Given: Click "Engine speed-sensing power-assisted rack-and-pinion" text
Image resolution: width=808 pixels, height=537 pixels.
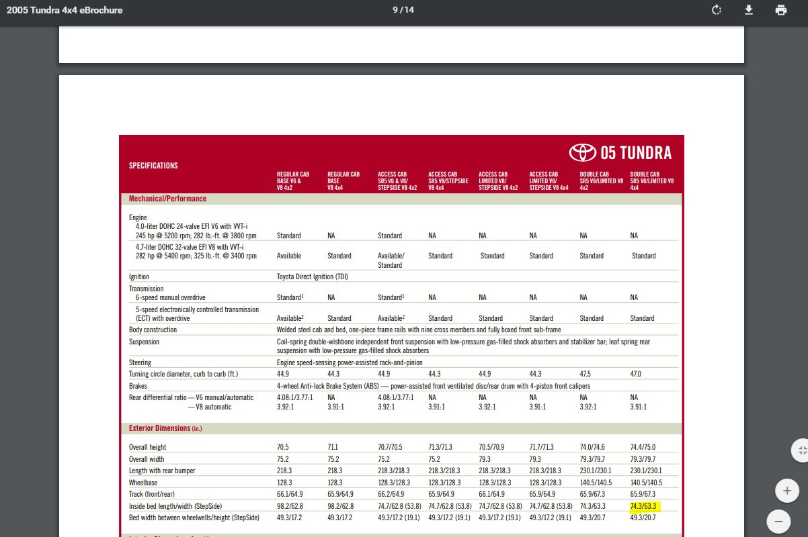Looking at the screenshot, I should coord(350,362).
